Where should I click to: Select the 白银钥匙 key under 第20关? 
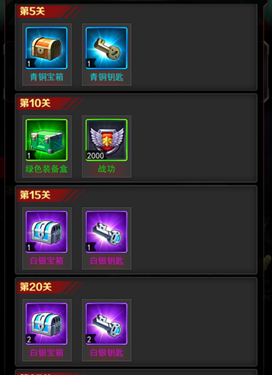(106, 324)
